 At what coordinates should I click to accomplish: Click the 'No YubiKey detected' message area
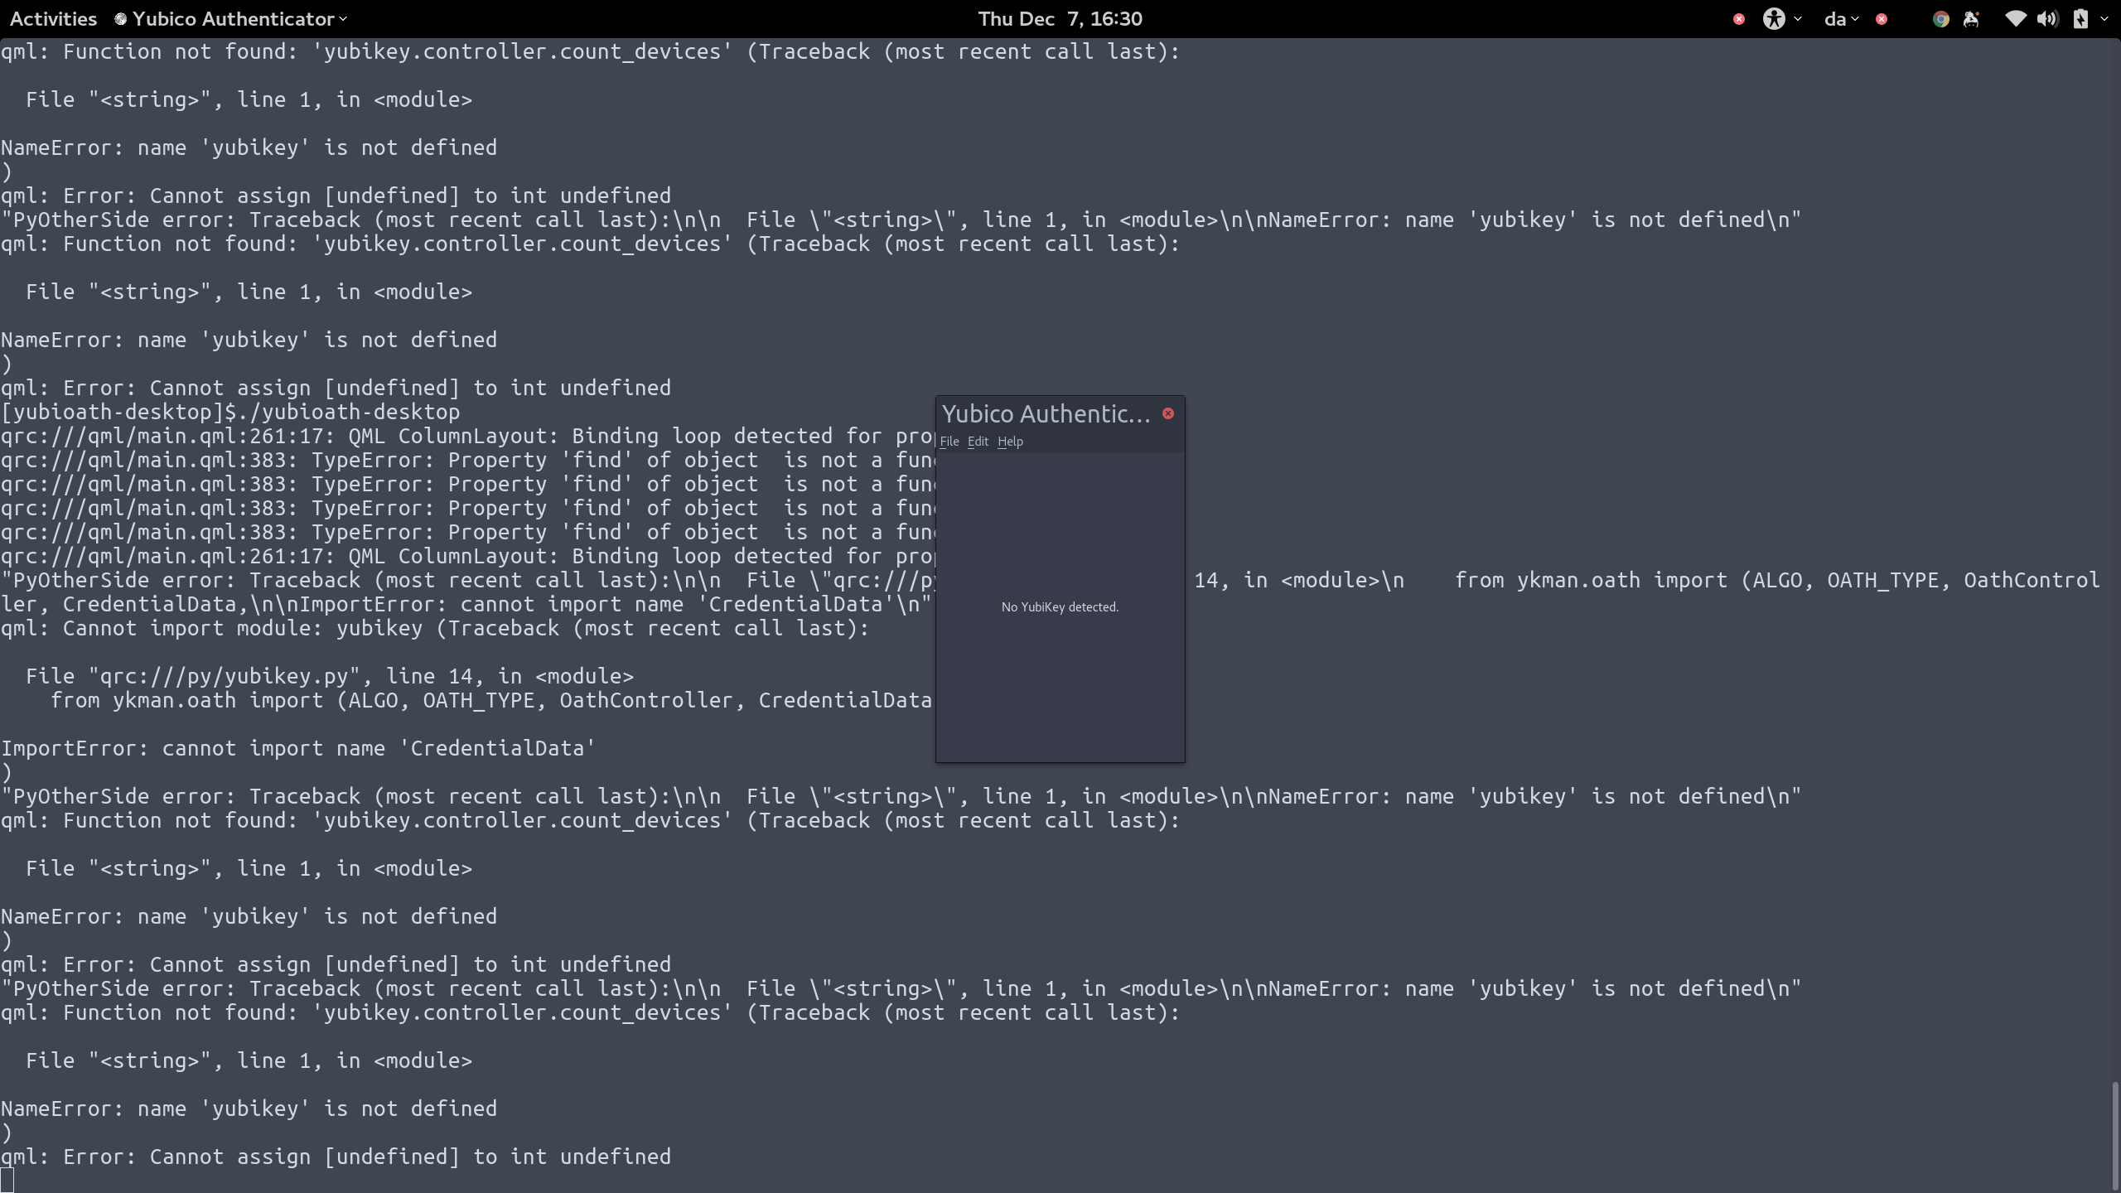[1060, 606]
